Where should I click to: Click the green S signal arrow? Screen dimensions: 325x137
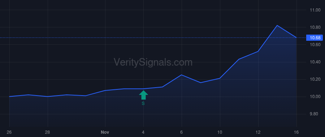point(143,95)
